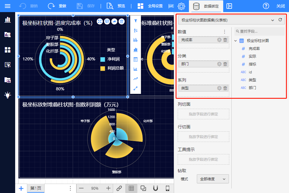This screenshot has width=289, height=193.
Task: Toggle the magnet snap button
Action: 155,188
